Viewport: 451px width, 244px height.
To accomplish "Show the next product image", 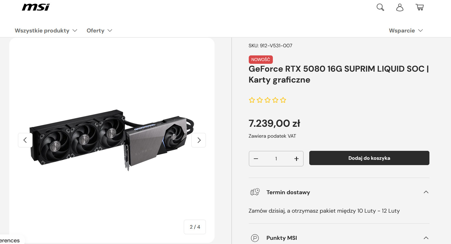I will click(x=199, y=140).
